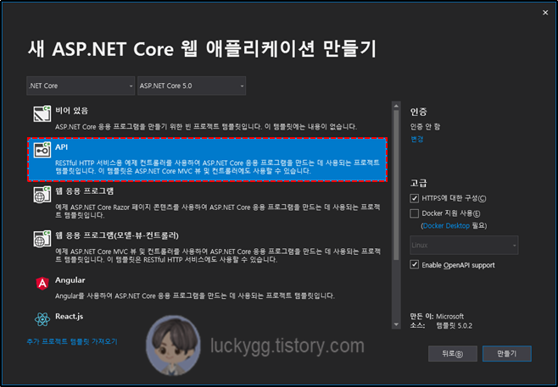Close the dialog with the X button
The height and width of the screenshot is (387, 558).
tap(545, 13)
